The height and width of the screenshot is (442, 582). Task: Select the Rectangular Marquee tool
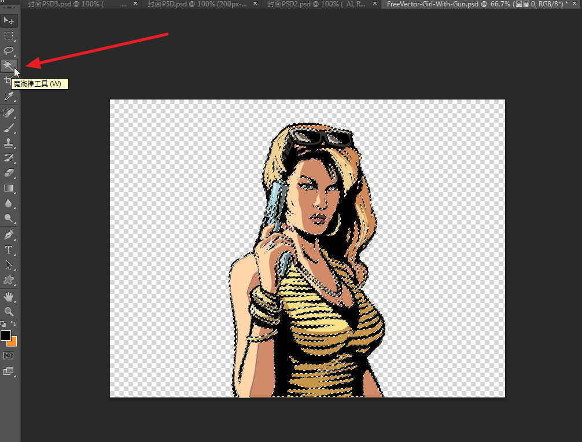click(9, 36)
